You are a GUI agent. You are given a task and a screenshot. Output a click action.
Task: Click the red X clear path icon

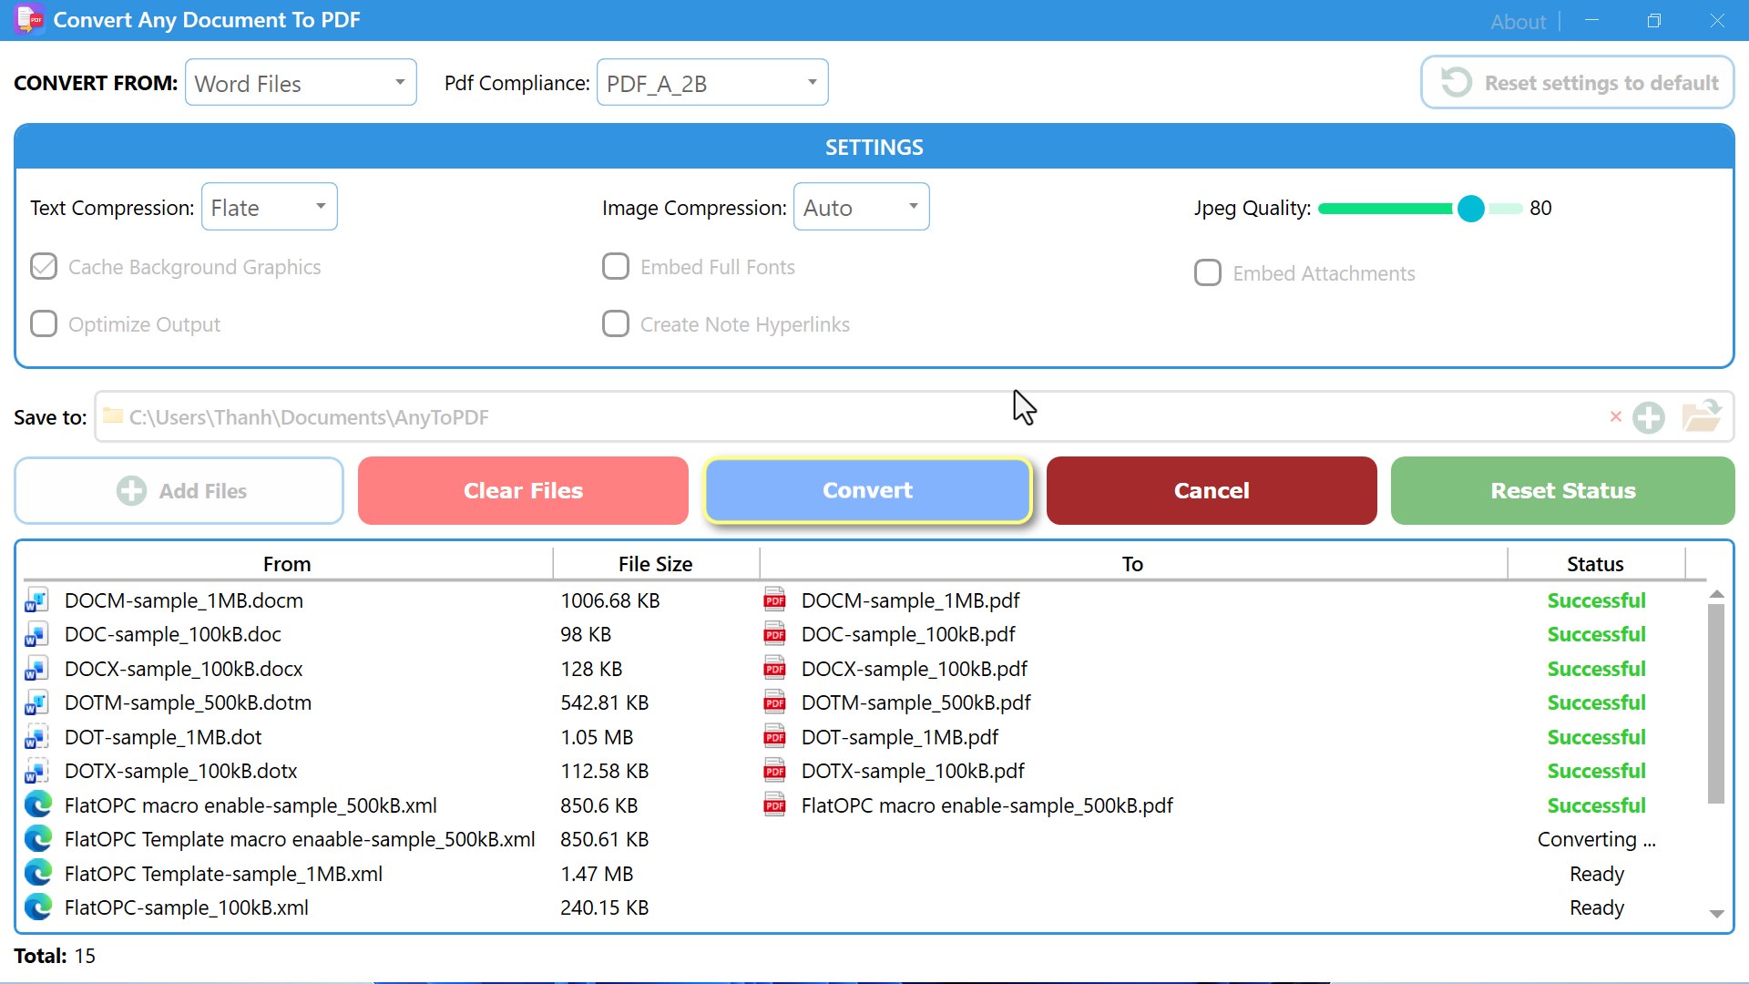point(1615,416)
